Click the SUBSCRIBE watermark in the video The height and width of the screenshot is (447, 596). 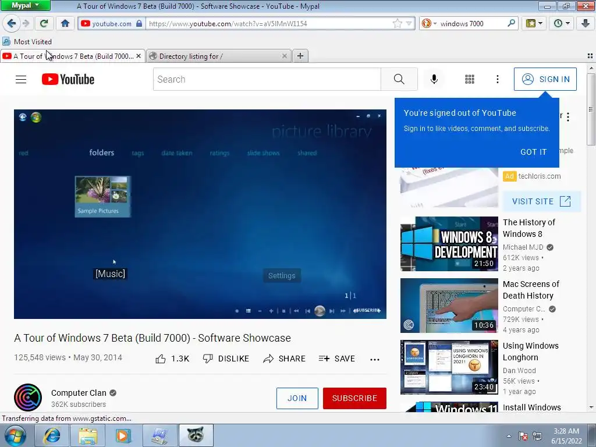coord(367,310)
